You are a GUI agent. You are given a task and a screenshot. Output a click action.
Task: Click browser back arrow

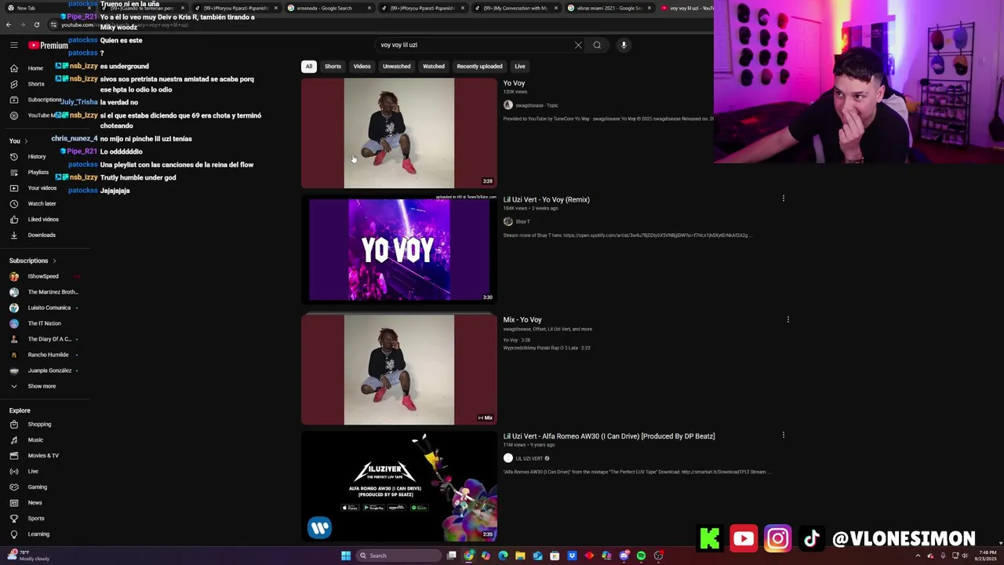(9, 24)
